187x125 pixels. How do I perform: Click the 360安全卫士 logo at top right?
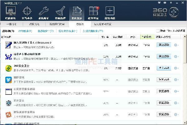point(166,12)
